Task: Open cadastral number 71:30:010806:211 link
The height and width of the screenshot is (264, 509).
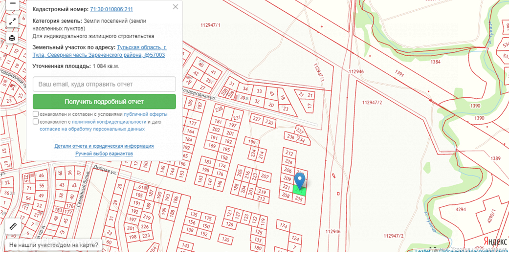Action: [111, 9]
